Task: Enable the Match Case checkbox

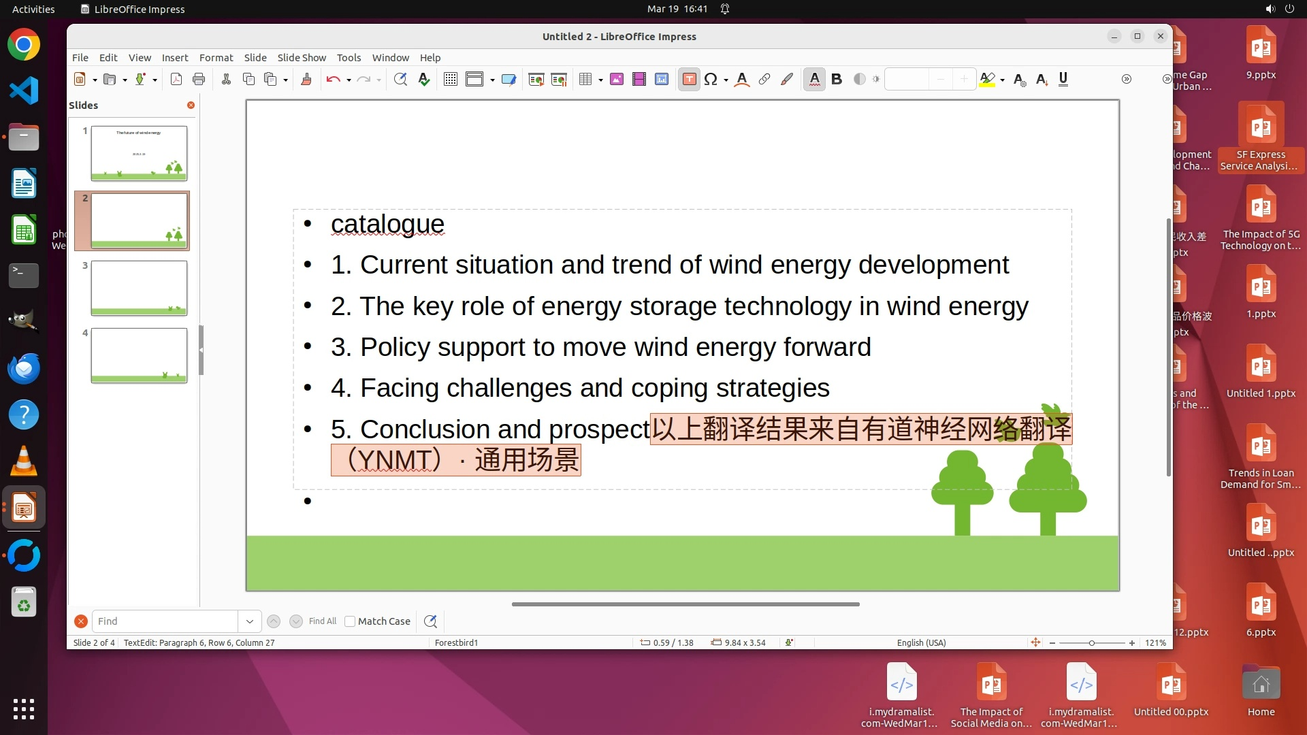Action: 350,621
